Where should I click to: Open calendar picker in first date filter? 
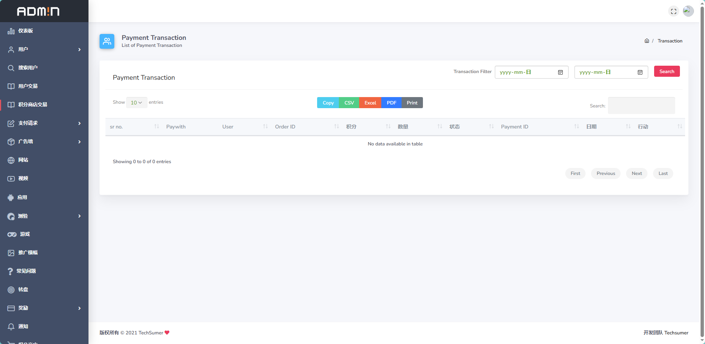560,72
